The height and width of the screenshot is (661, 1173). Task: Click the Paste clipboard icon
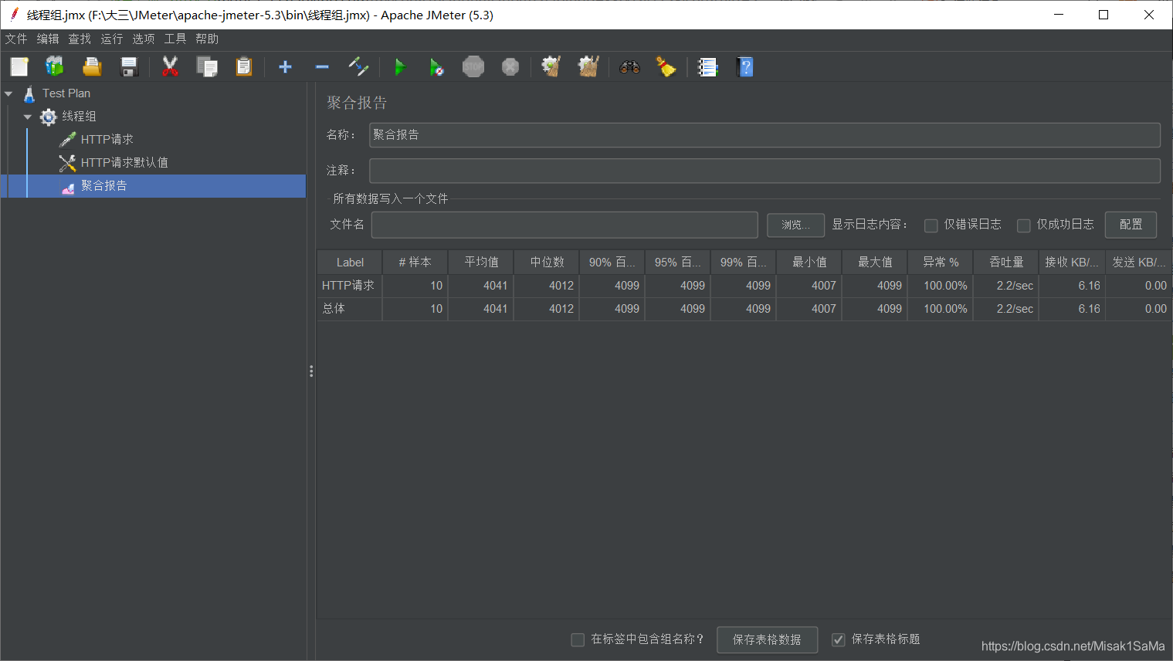243,67
